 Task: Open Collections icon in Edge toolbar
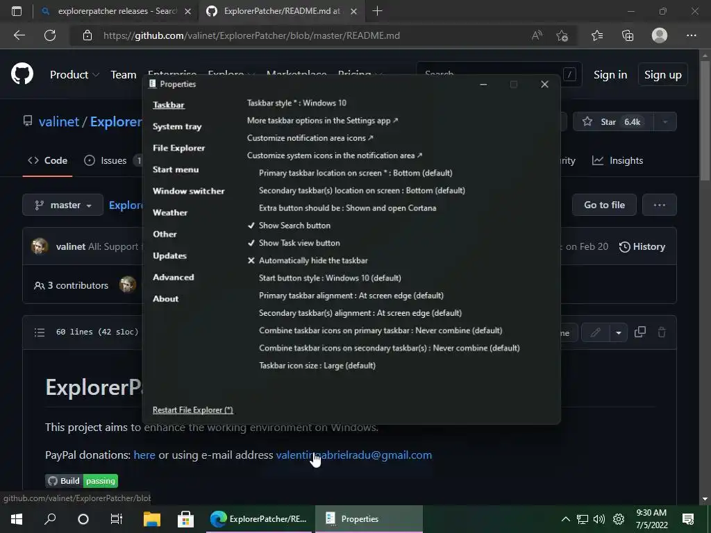click(628, 35)
